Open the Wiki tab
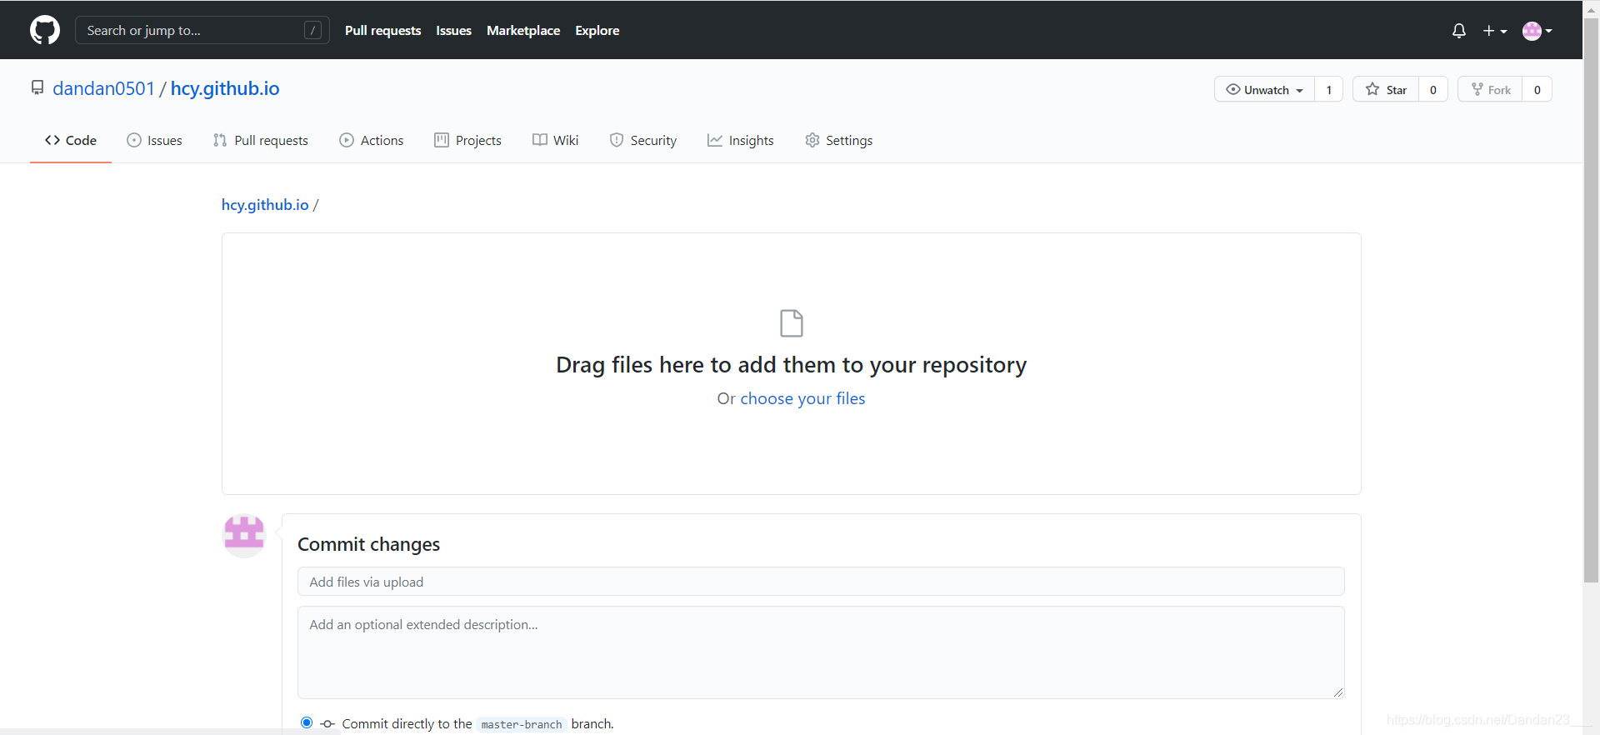 (555, 140)
